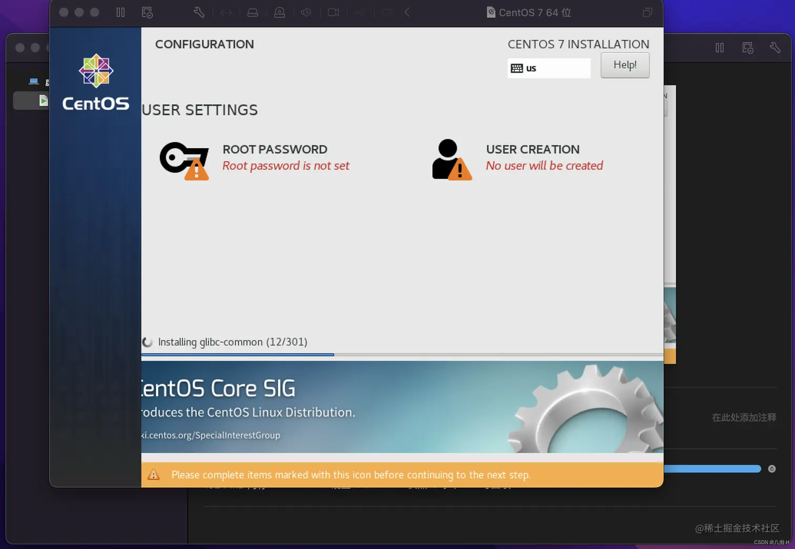The width and height of the screenshot is (795, 549).
Task: Click the warning triangle icon in the orange bar
Action: [154, 474]
